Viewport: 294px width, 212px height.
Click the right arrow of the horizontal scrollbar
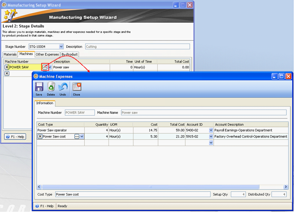click(286, 187)
